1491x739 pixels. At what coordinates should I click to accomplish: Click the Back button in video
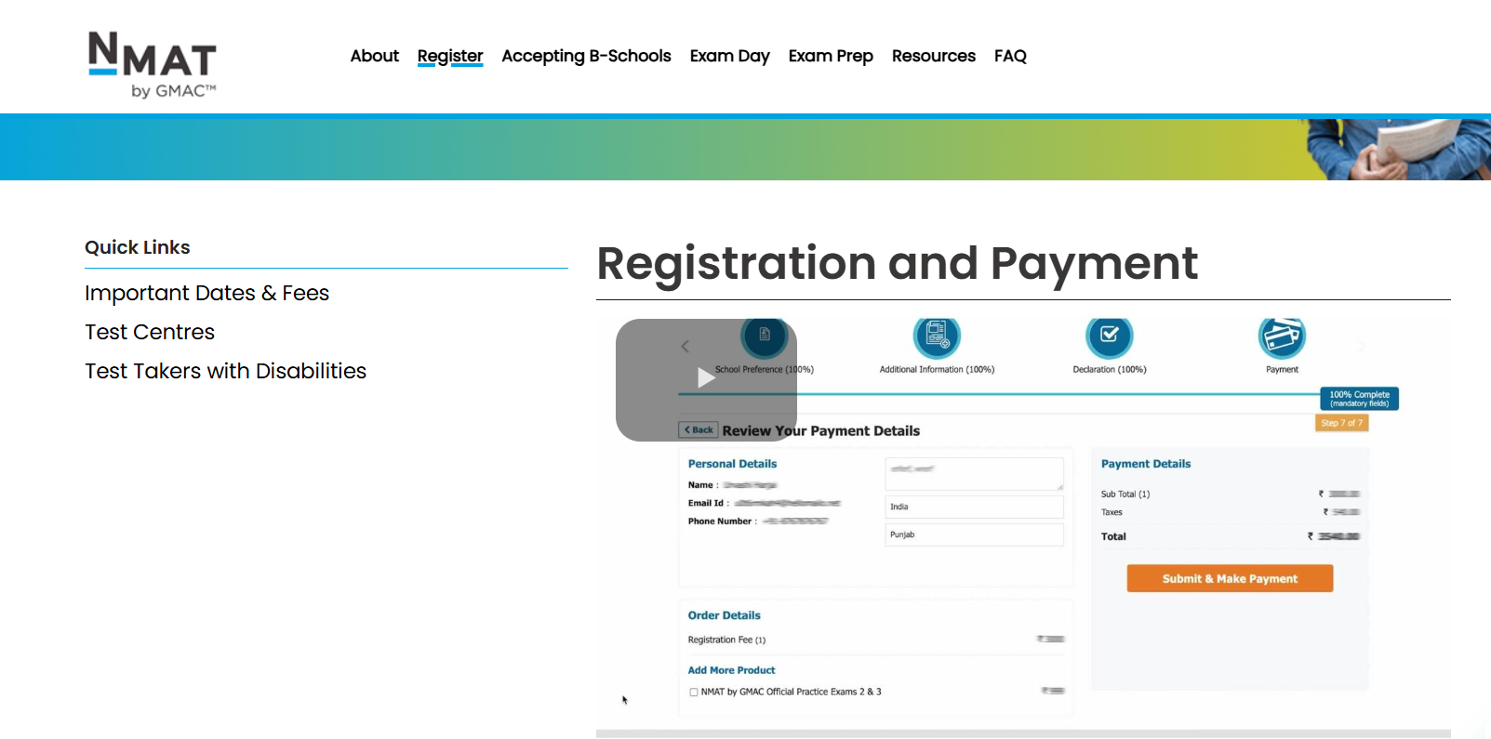click(x=699, y=429)
